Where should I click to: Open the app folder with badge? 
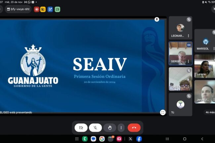pos(110,139)
